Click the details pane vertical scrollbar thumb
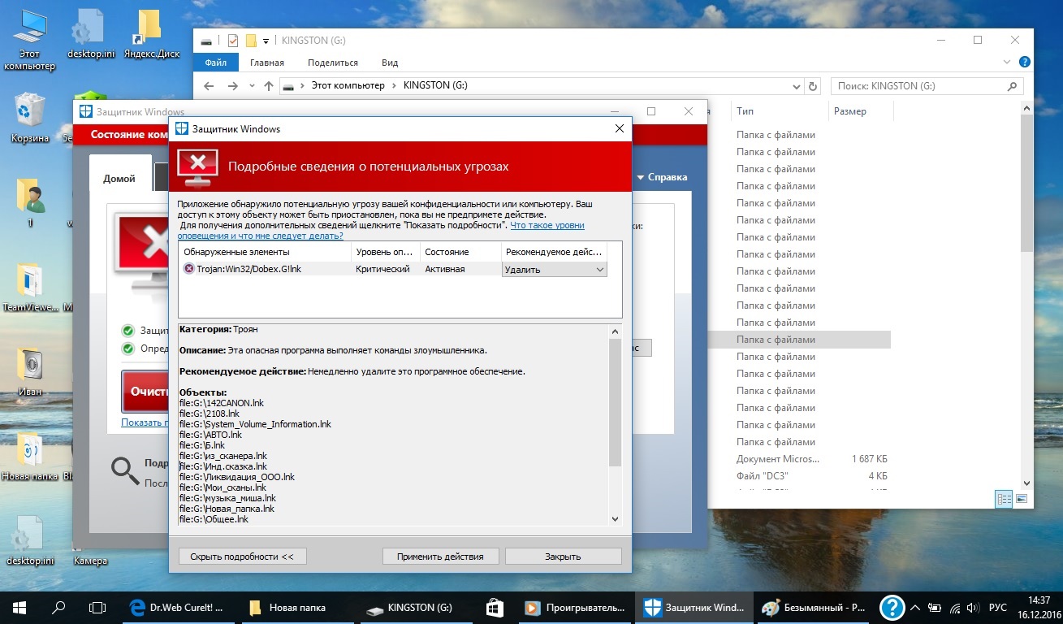The height and width of the screenshot is (624, 1063). tap(615, 402)
